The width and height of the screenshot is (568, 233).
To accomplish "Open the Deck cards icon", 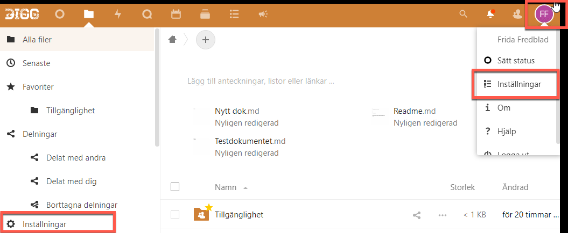I will pyautogui.click(x=205, y=14).
